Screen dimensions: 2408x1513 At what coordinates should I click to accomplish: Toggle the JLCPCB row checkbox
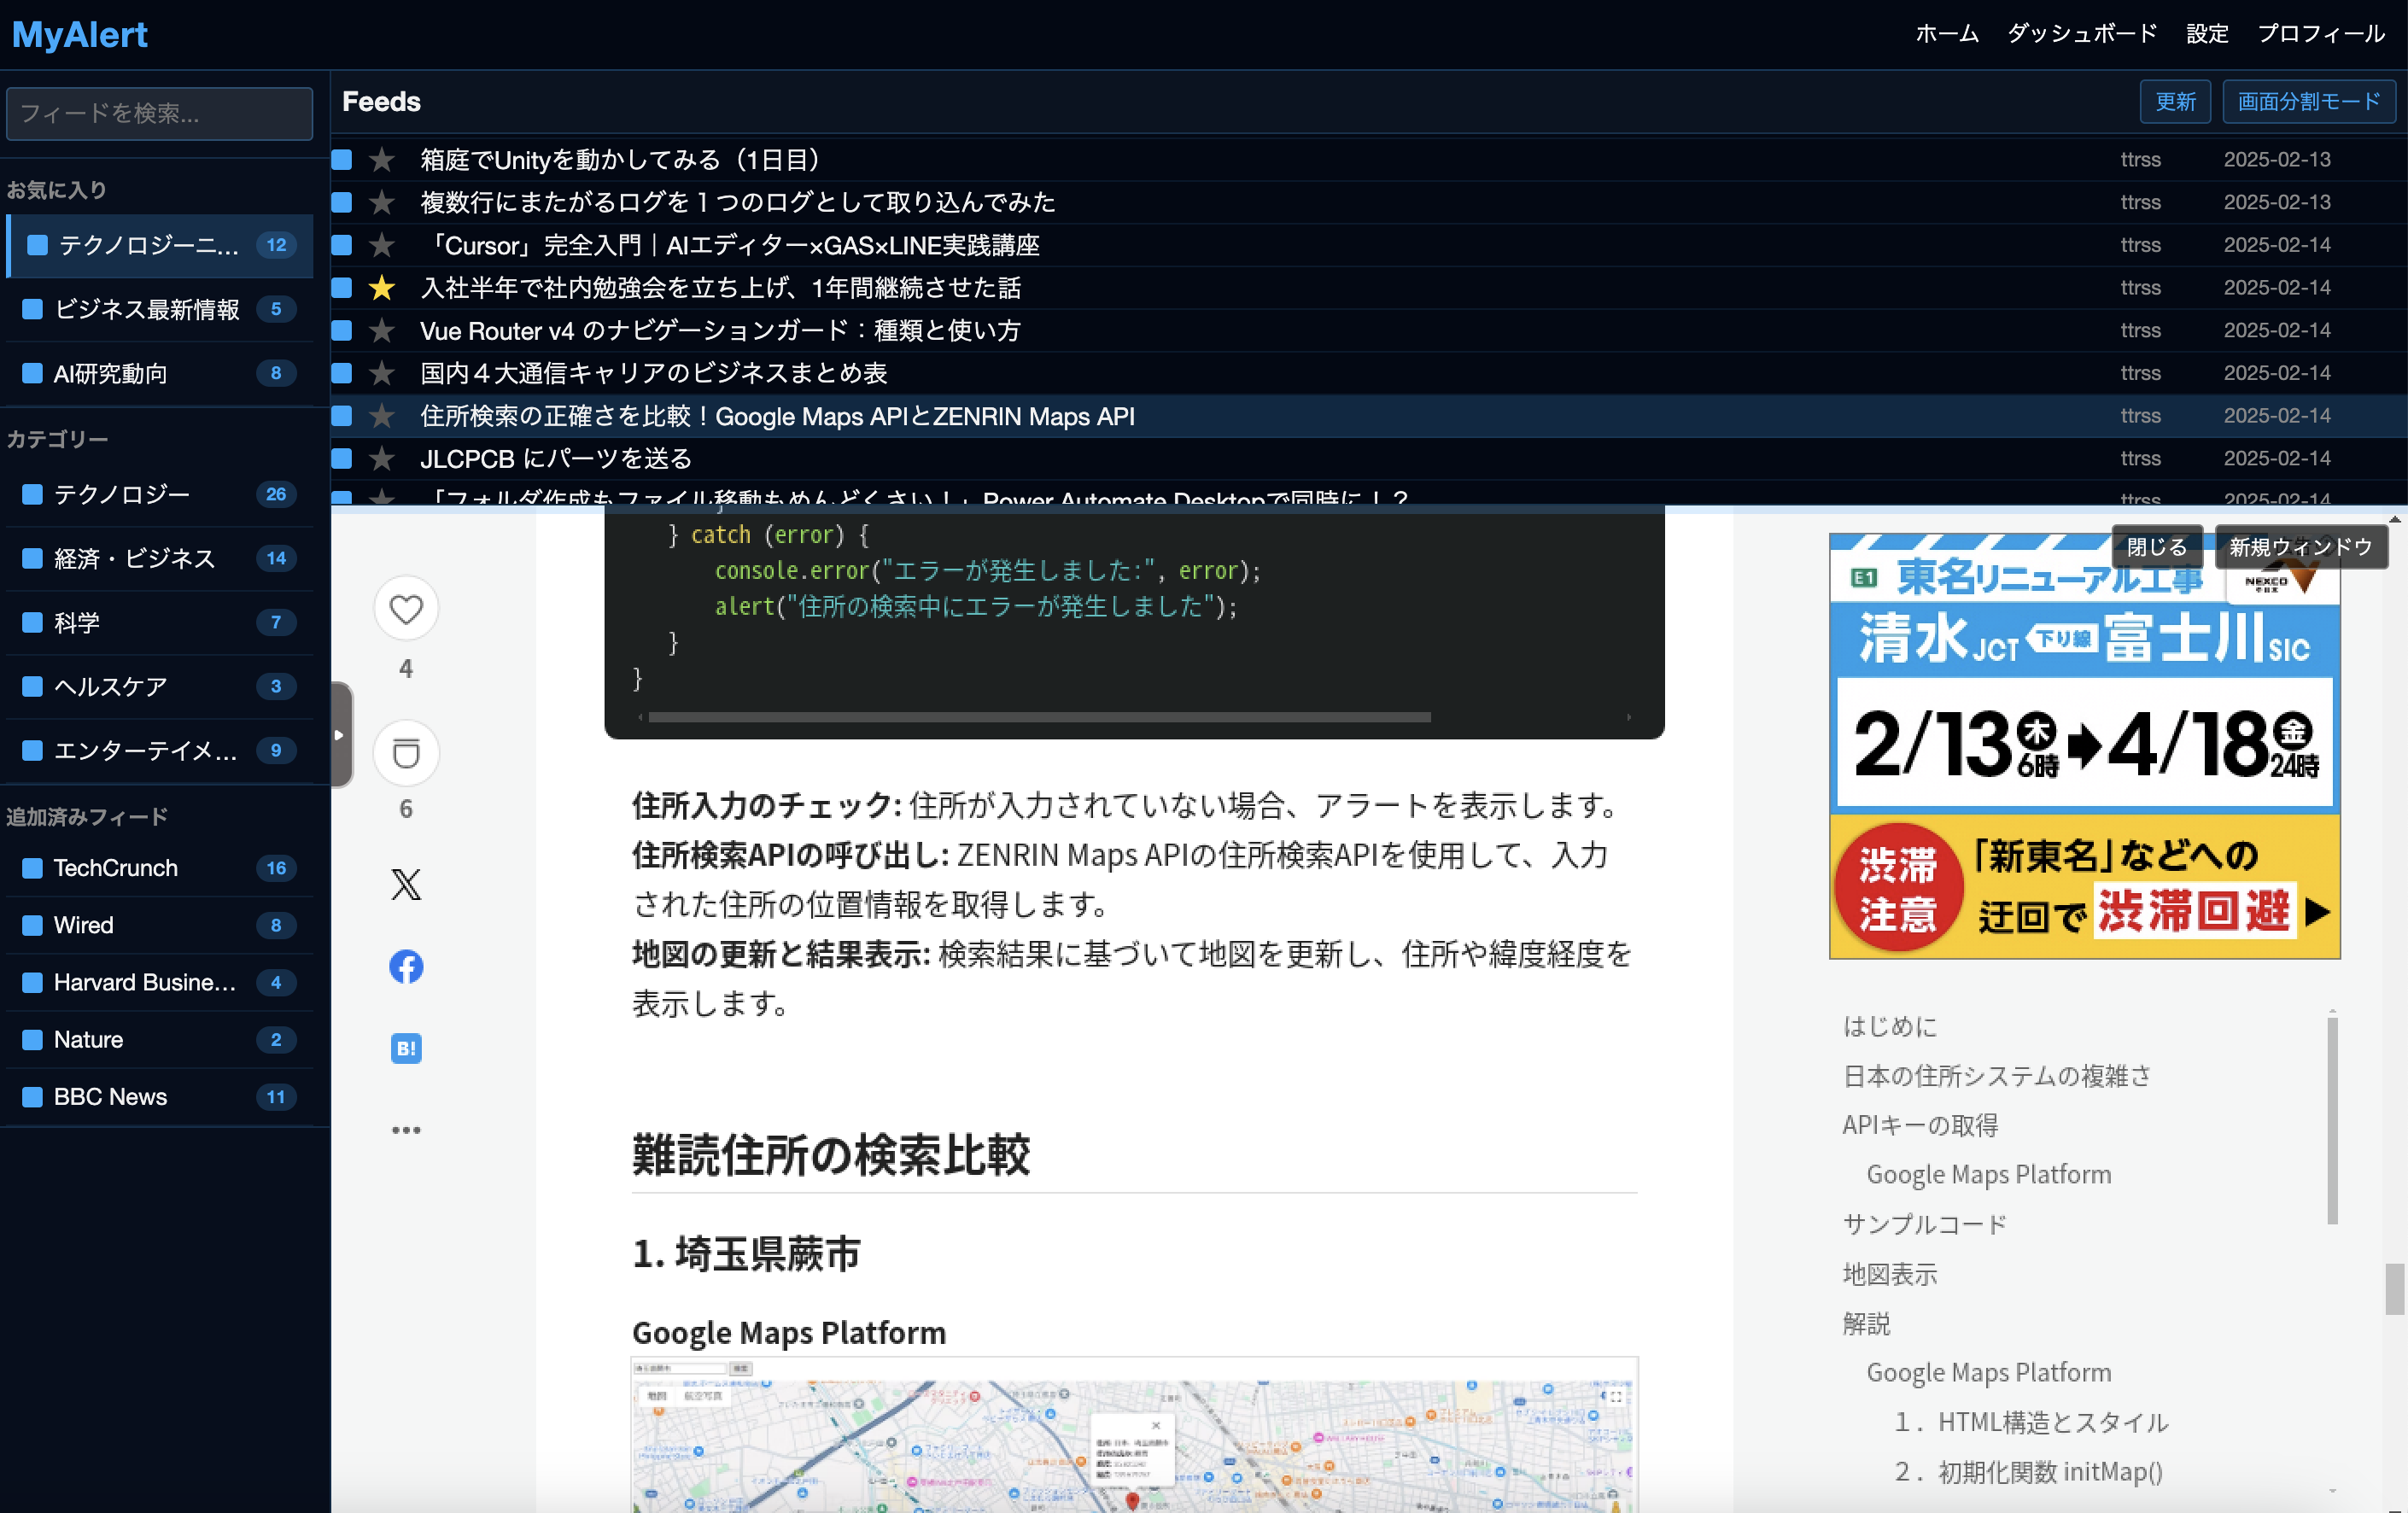tap(342, 458)
